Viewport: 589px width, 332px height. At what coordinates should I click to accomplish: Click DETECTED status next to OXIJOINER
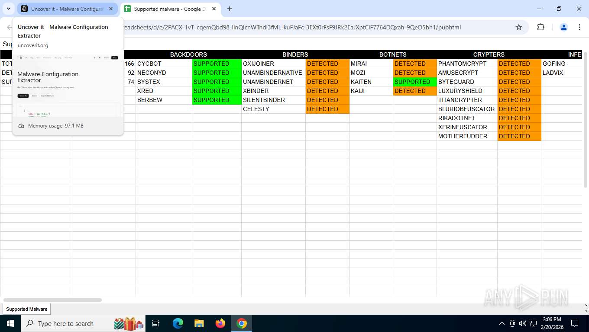coord(327,64)
